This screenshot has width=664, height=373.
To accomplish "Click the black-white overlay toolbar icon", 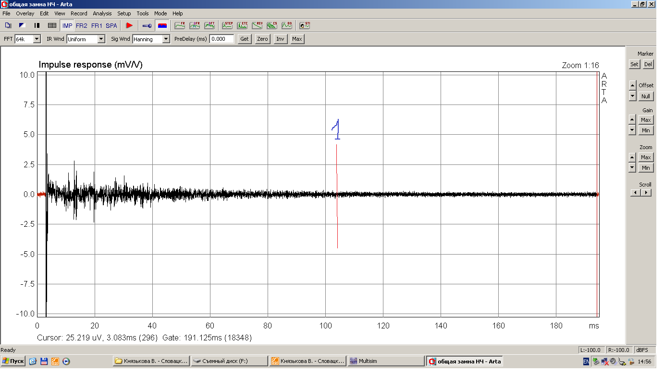I will tap(22, 25).
